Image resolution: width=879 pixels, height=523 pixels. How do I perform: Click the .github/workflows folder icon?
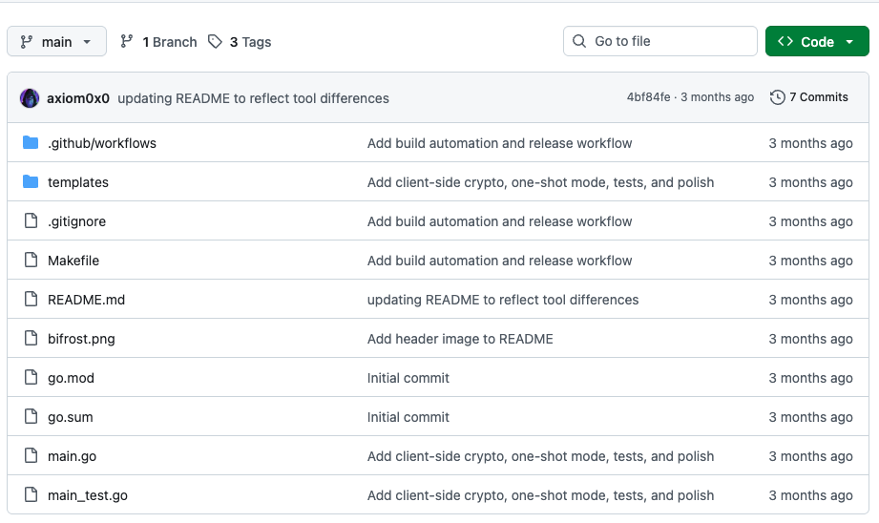(x=31, y=142)
